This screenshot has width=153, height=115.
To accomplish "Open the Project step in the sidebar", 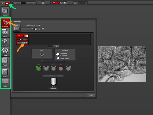I will click(5, 61).
